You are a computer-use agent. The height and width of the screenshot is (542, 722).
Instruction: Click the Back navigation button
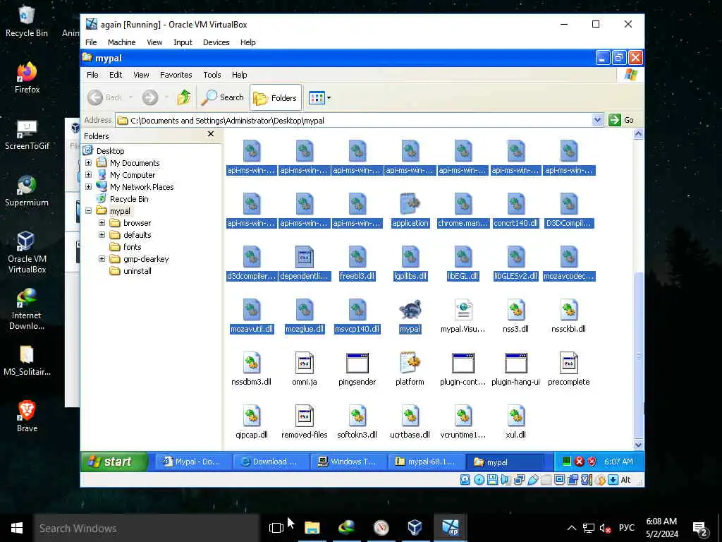(105, 97)
